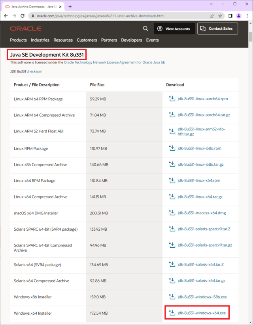Viewport: 253px width, 325px height.
Task: Download jdk-8u331-windows-i586.exe link
Action: pos(202,297)
